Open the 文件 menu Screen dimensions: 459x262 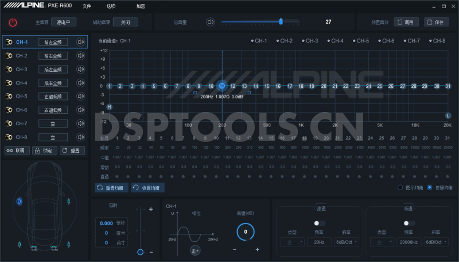click(87, 6)
